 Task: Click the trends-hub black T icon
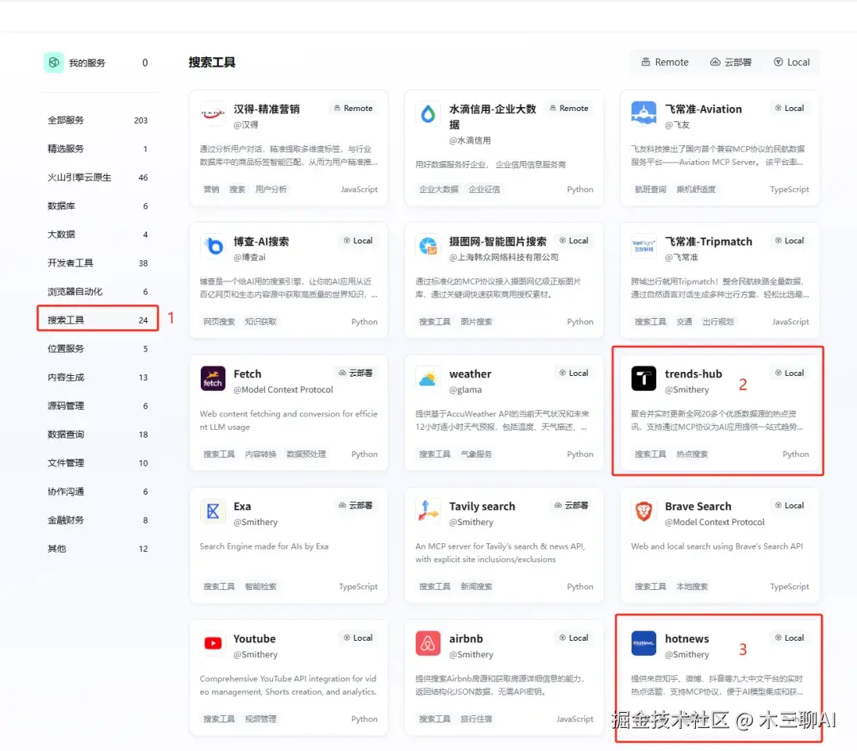point(644,378)
